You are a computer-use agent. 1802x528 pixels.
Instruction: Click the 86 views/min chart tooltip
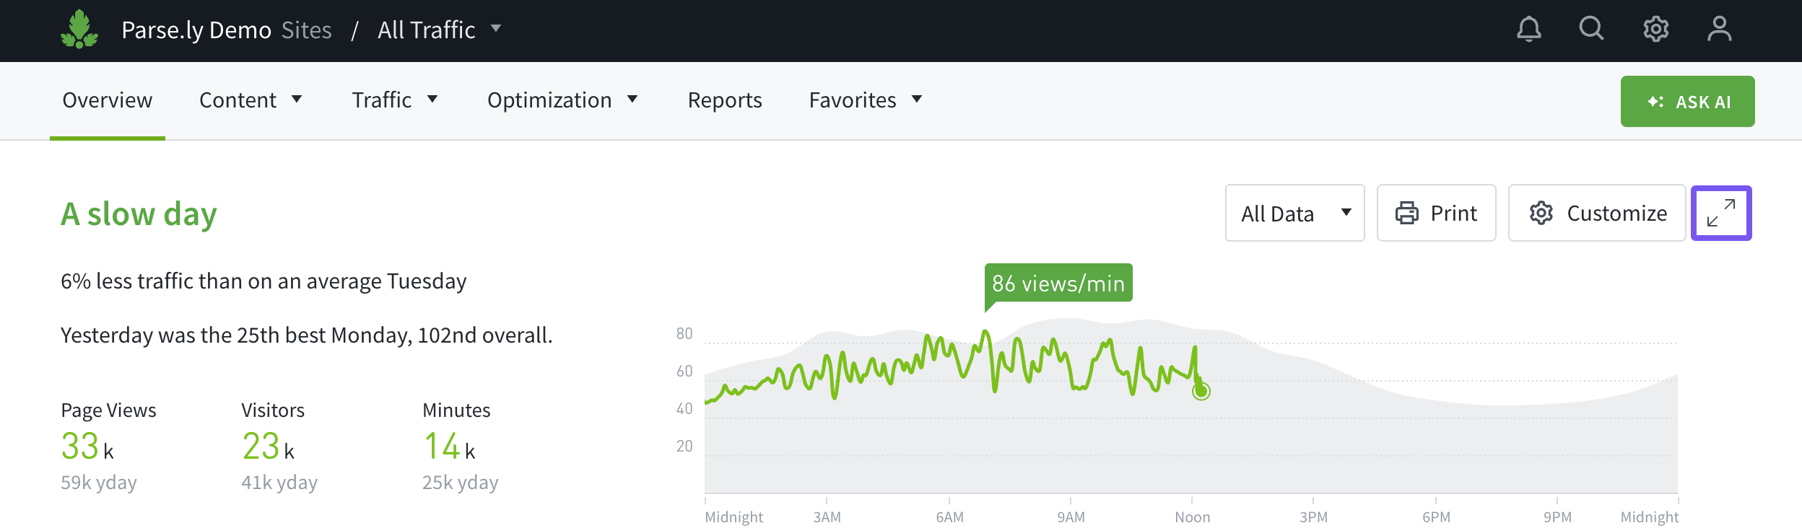pyautogui.click(x=1058, y=283)
